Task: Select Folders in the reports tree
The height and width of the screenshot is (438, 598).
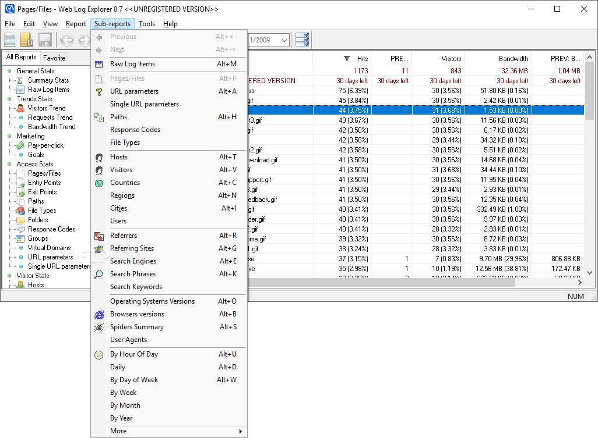Action: click(x=38, y=220)
